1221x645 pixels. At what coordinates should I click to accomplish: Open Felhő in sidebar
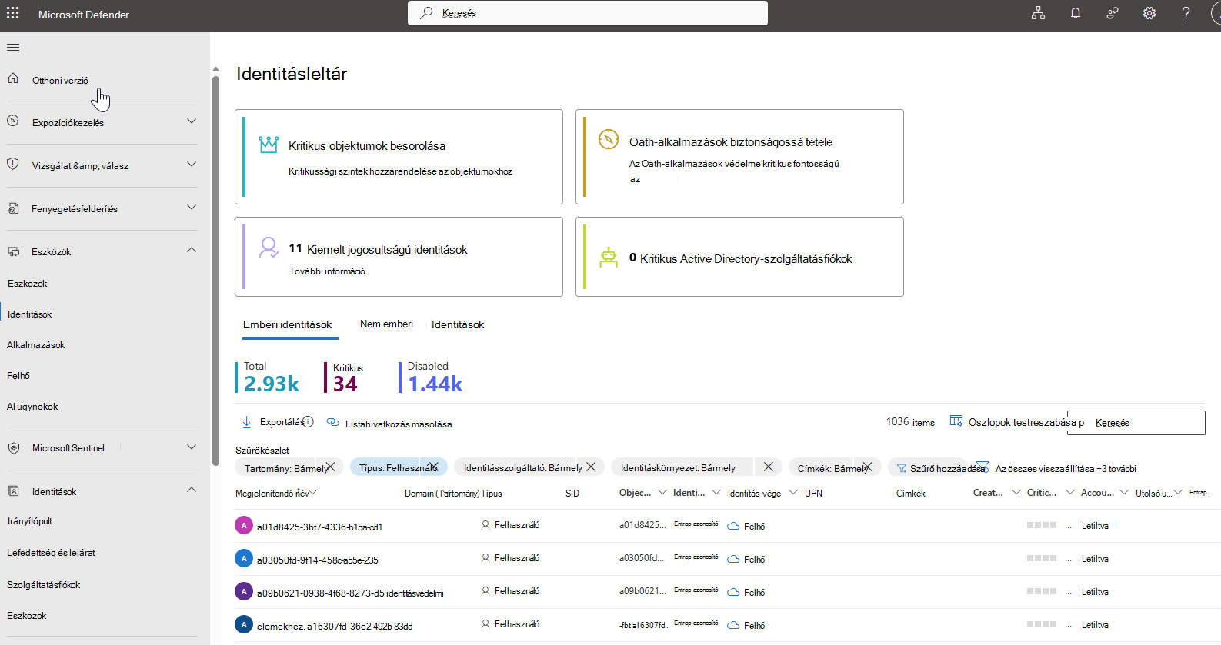tap(18, 376)
